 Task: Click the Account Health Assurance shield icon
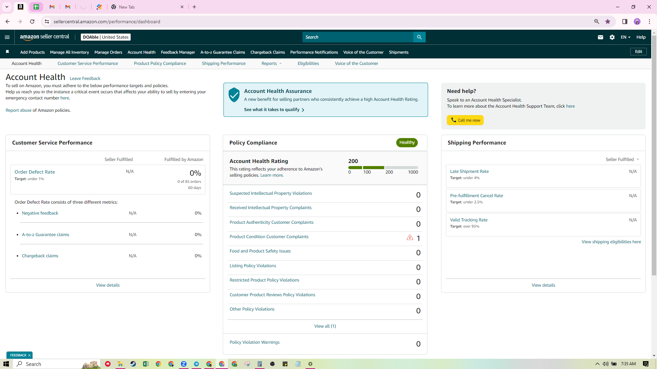click(x=234, y=95)
